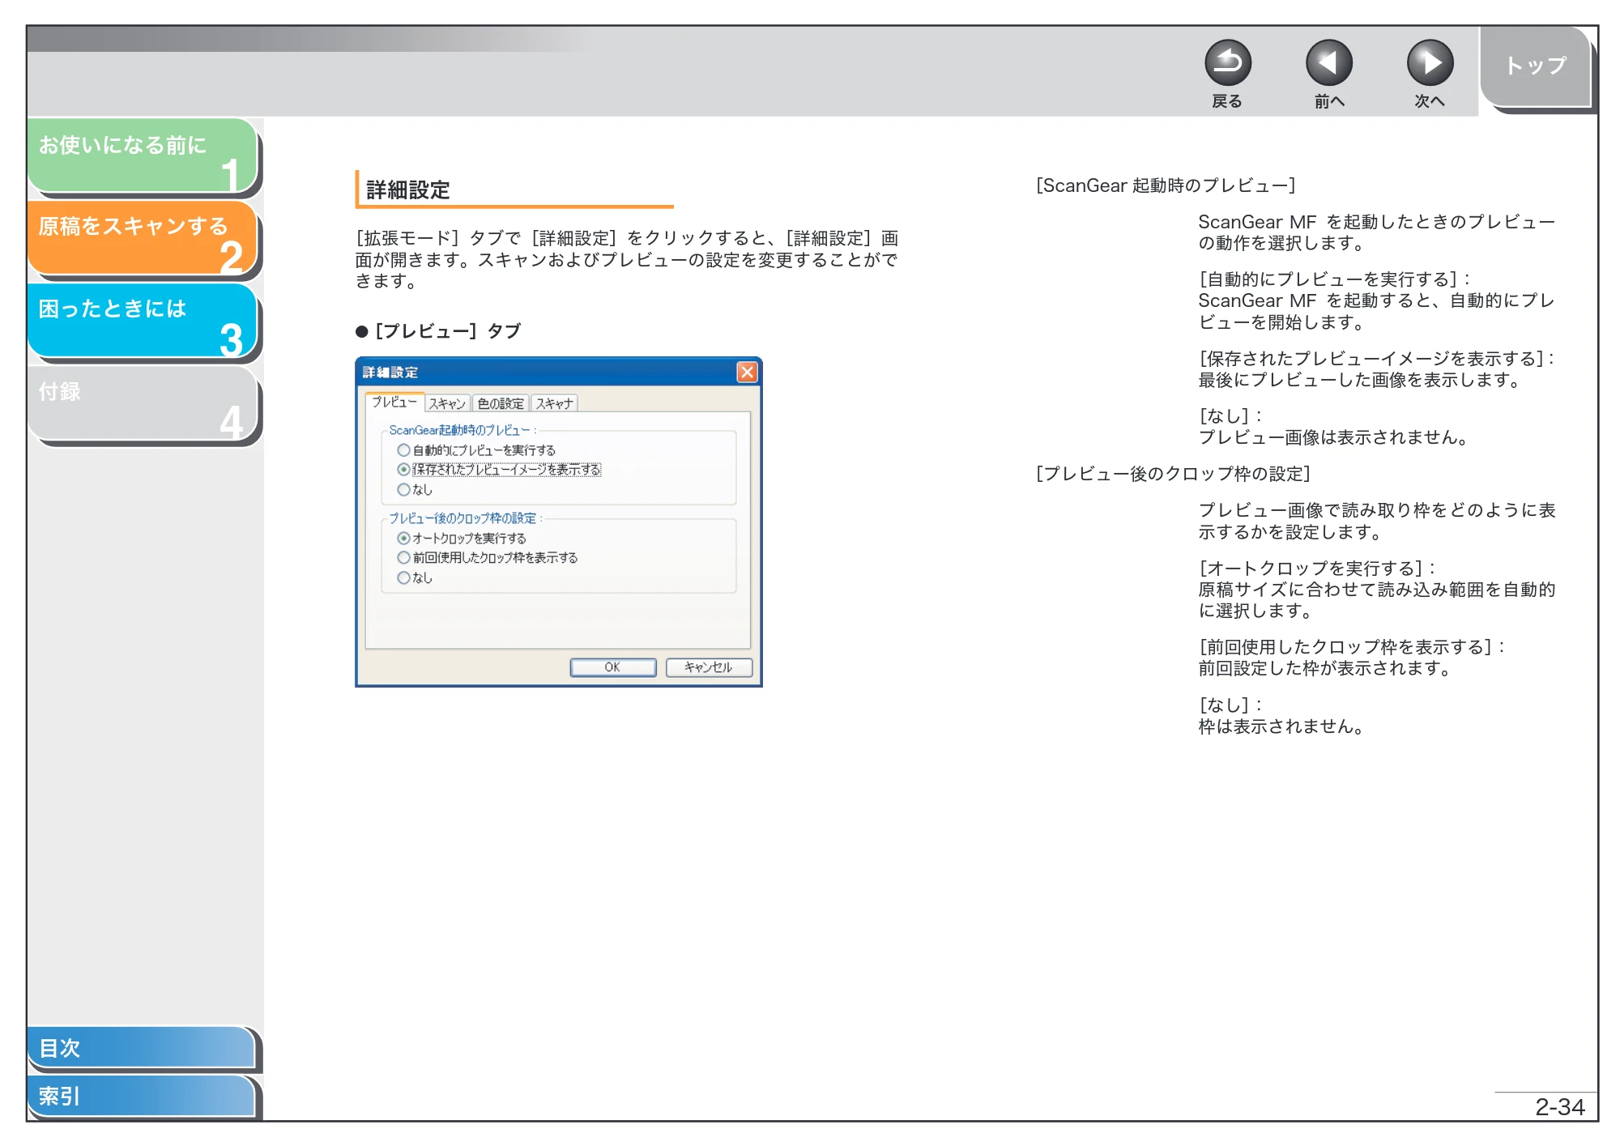Switch to the 色の設定 tab

click(501, 403)
